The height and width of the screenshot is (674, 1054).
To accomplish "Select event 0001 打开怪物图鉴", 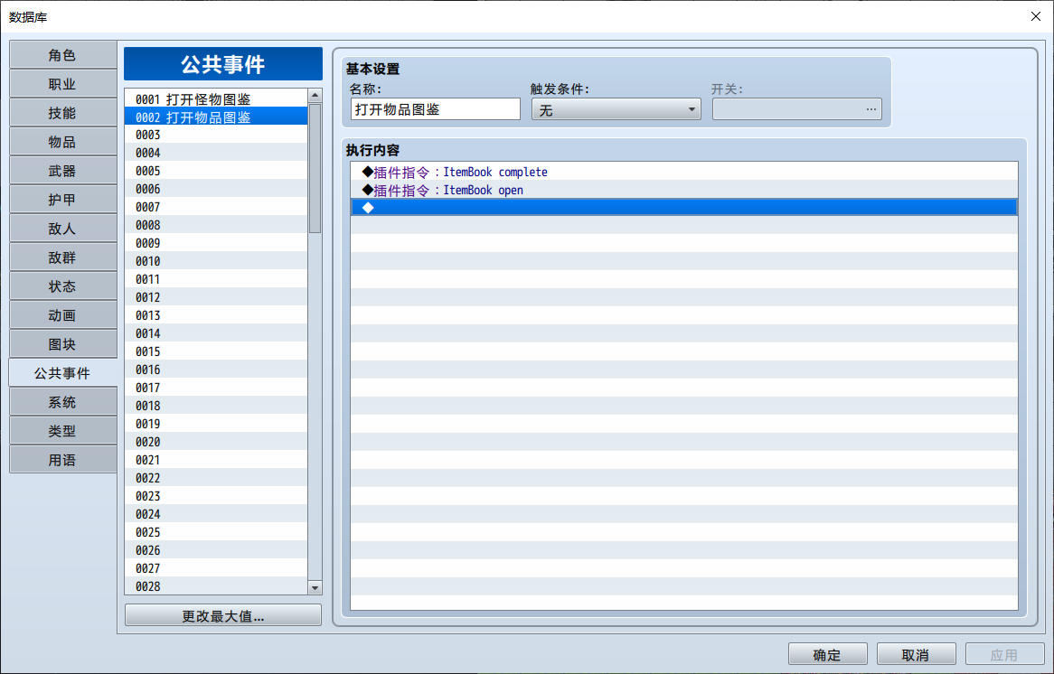I will click(216, 98).
